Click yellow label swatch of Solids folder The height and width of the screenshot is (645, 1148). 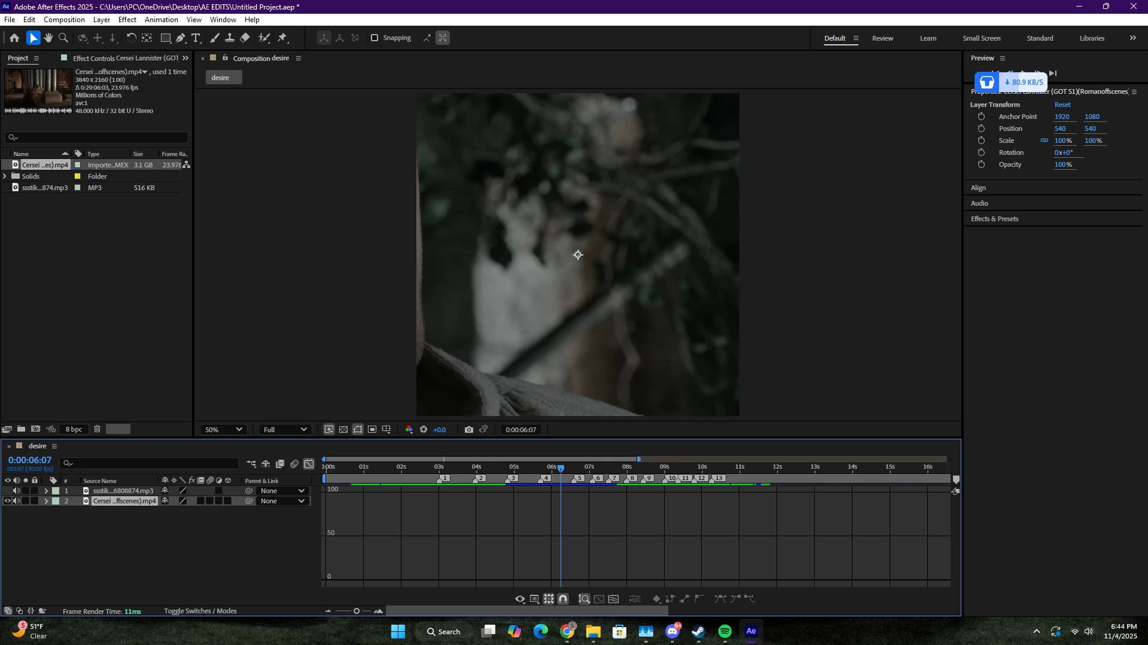pyautogui.click(x=77, y=176)
